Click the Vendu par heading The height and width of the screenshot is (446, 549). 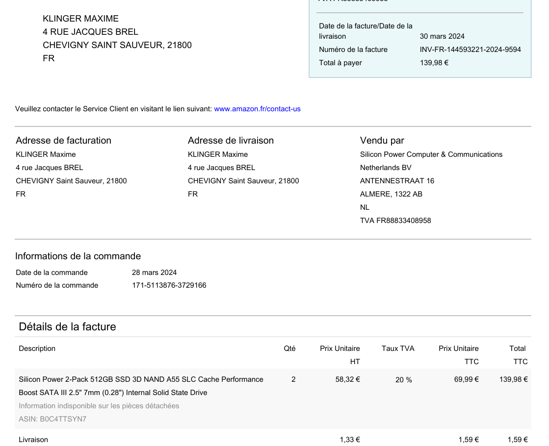click(x=382, y=141)
